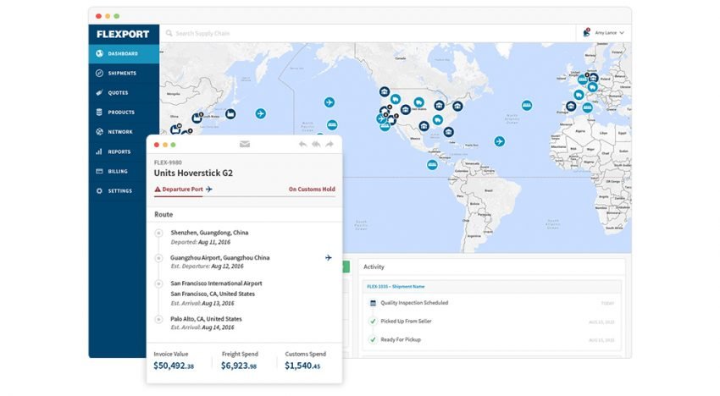This screenshot has height=396, width=720.
Task: Click the Customs Spend $1,540.45 amount
Action: [x=302, y=366]
